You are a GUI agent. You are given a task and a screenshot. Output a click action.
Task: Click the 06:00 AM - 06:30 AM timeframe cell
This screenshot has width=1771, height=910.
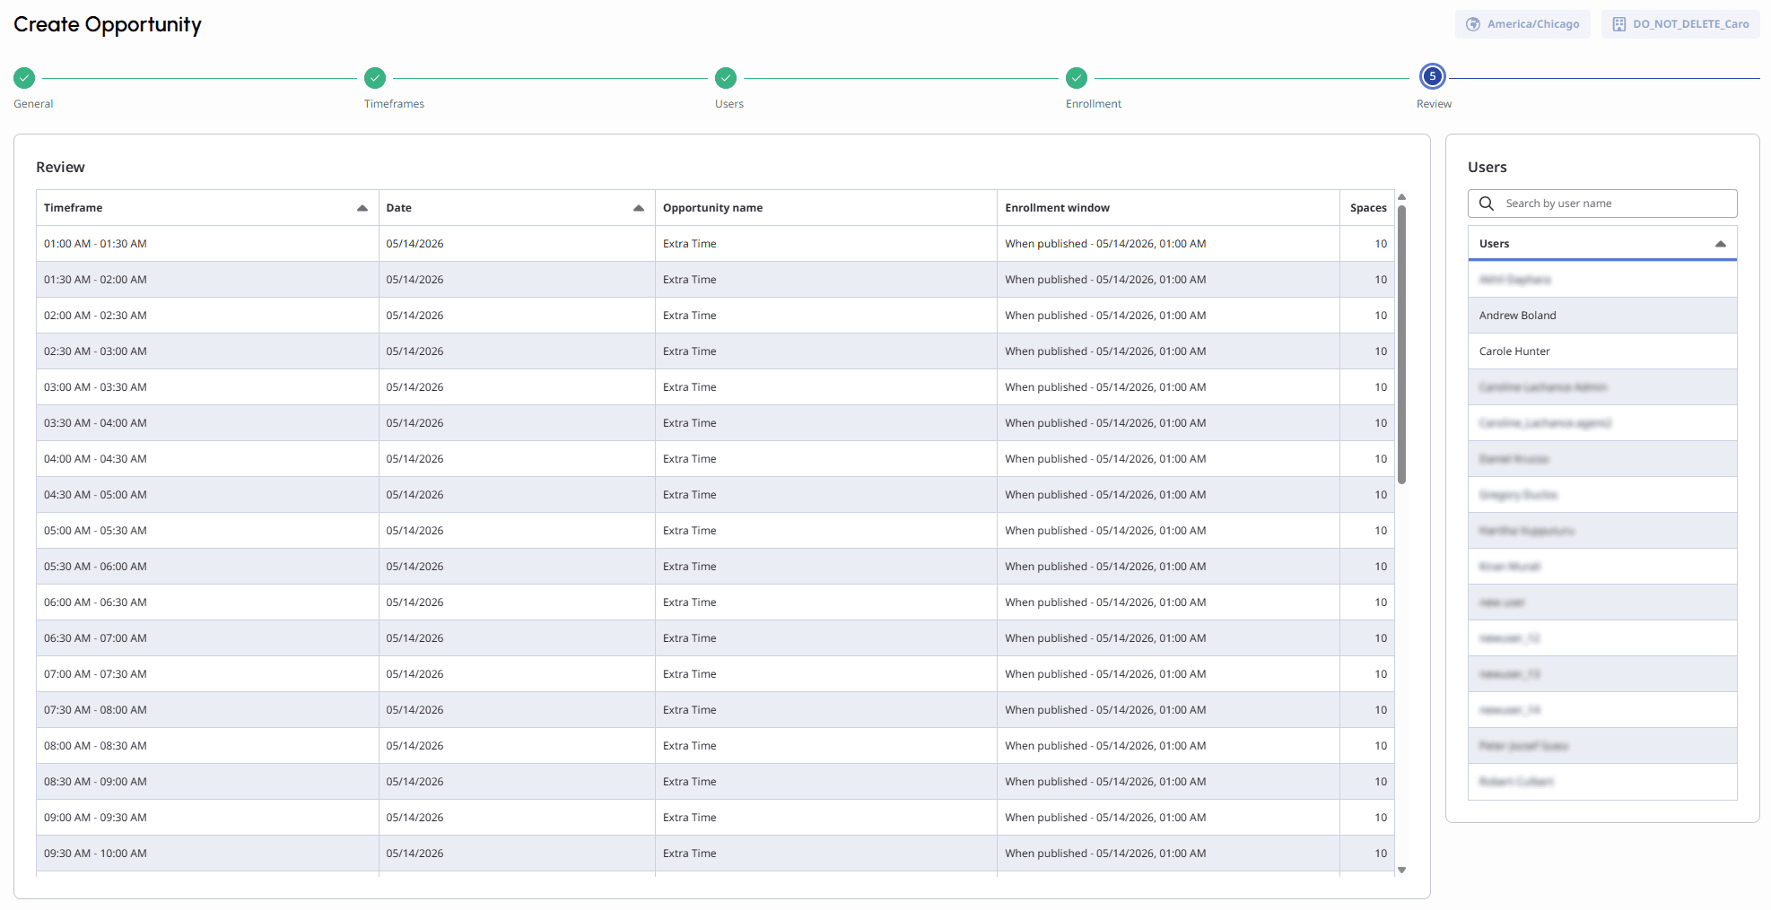click(207, 602)
